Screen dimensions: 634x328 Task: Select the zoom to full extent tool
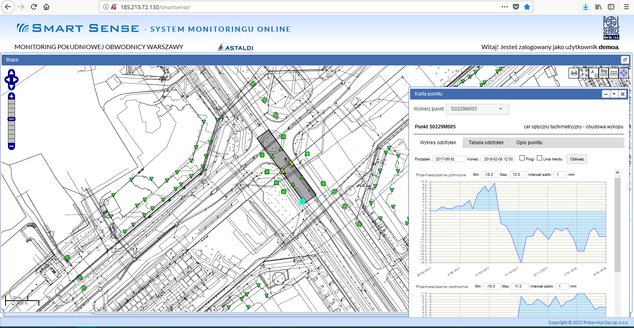coord(584,73)
